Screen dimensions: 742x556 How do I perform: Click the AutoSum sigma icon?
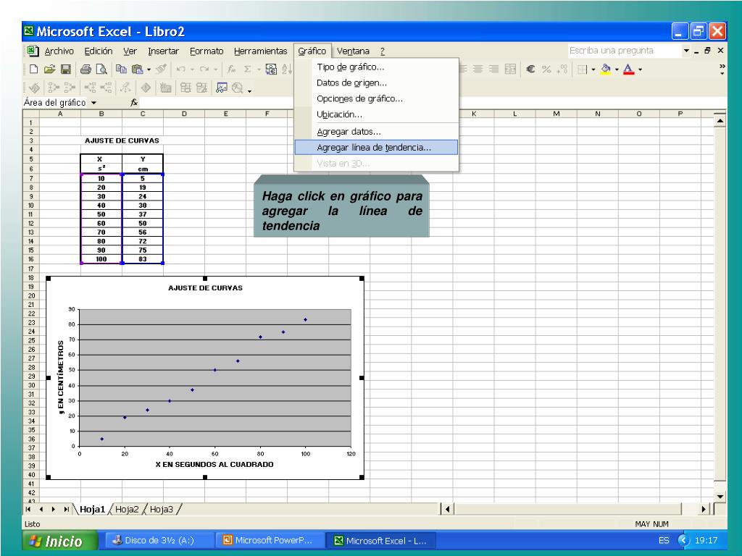247,69
